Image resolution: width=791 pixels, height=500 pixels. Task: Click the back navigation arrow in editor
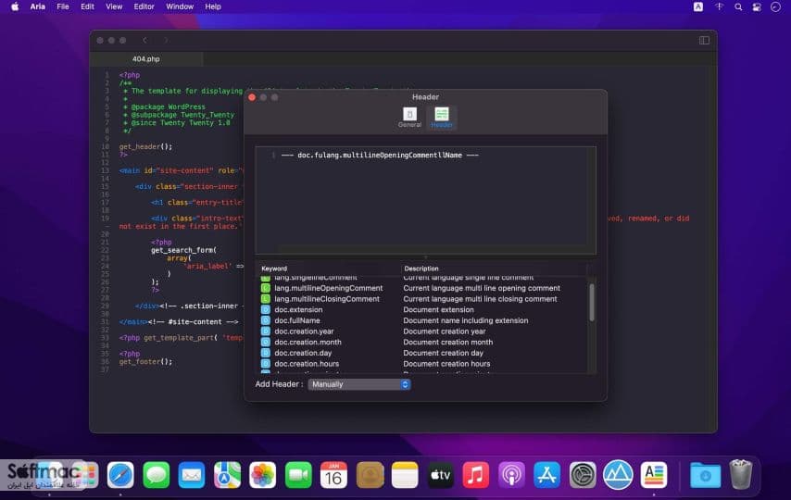tap(144, 40)
